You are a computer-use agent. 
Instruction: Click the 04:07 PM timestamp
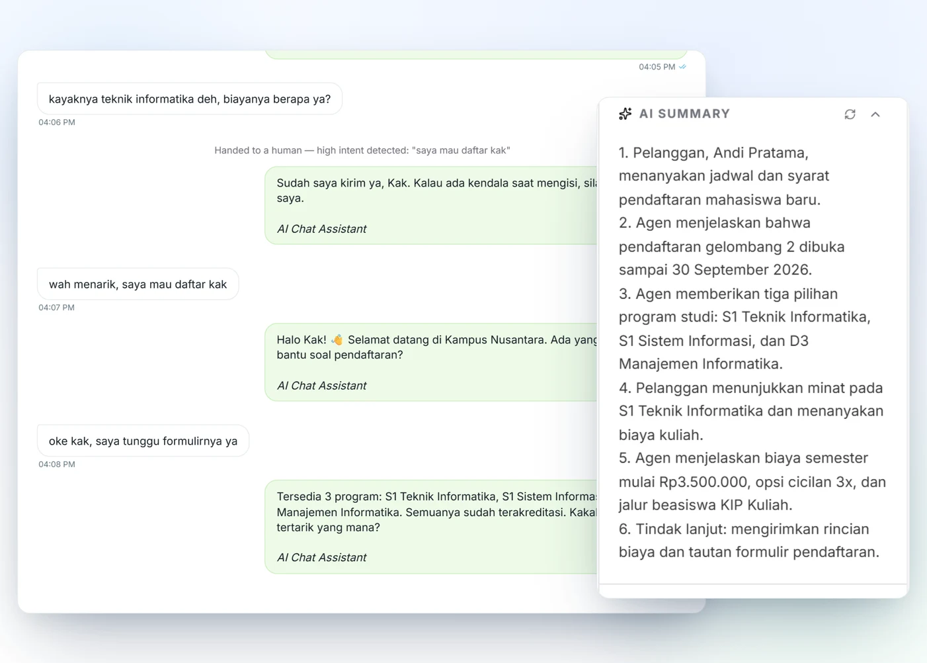[x=57, y=308]
